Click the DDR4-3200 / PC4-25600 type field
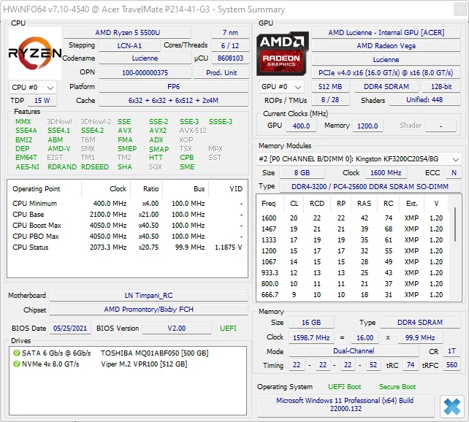The image size is (469, 422). click(x=370, y=186)
